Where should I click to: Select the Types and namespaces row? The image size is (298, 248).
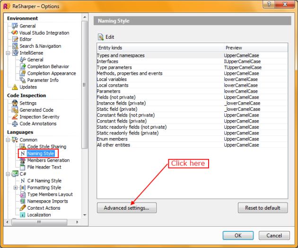192,55
